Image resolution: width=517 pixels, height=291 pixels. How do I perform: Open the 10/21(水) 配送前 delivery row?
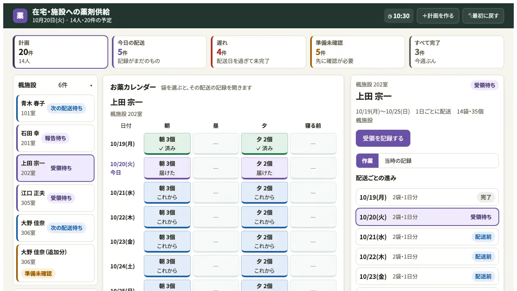coord(427,237)
